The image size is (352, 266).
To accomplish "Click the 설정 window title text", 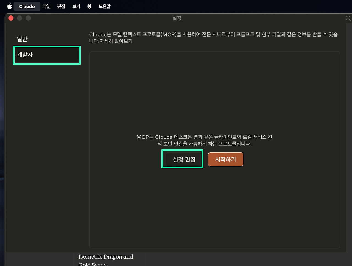I will click(x=177, y=18).
